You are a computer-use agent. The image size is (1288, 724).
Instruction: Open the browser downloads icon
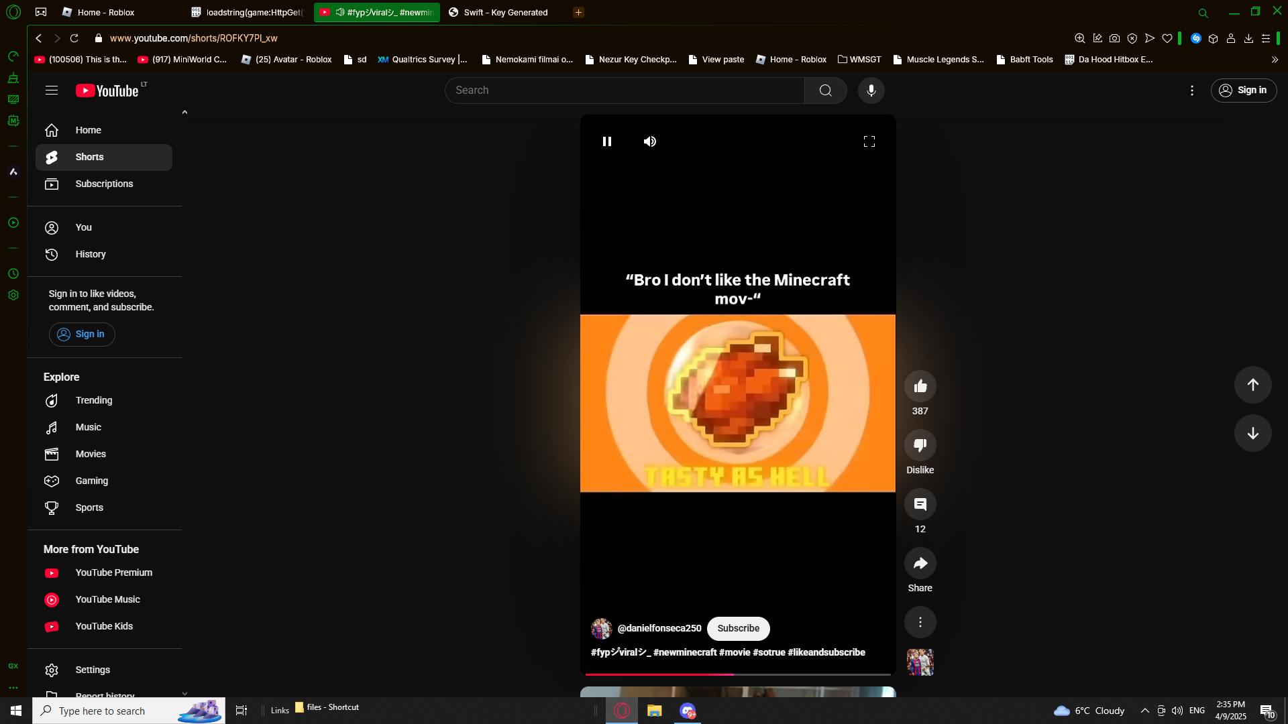[1248, 39]
